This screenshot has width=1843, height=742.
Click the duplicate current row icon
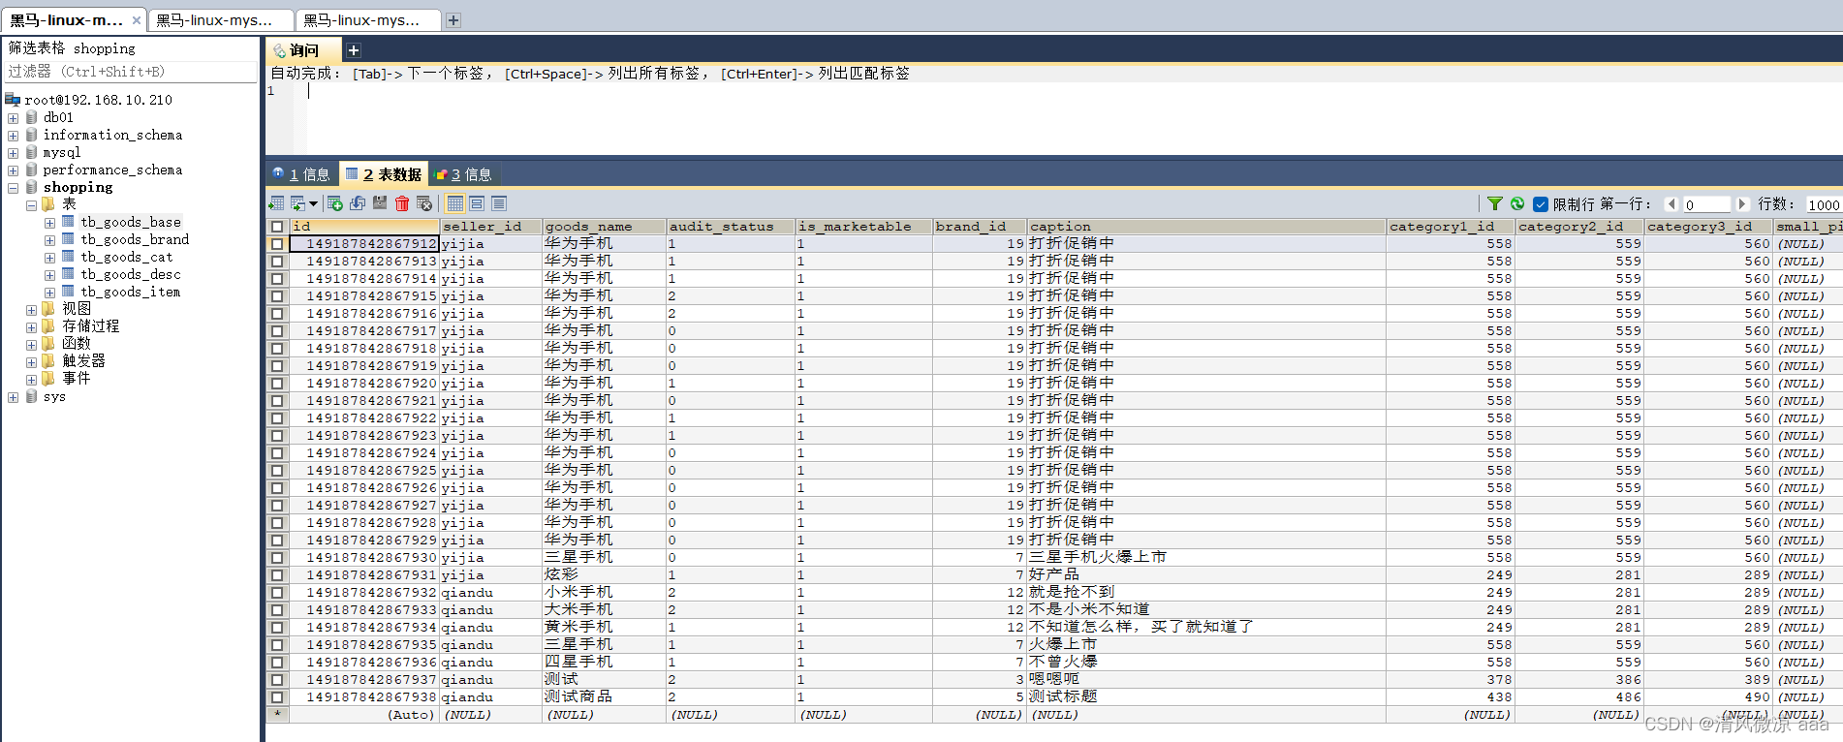(x=358, y=203)
